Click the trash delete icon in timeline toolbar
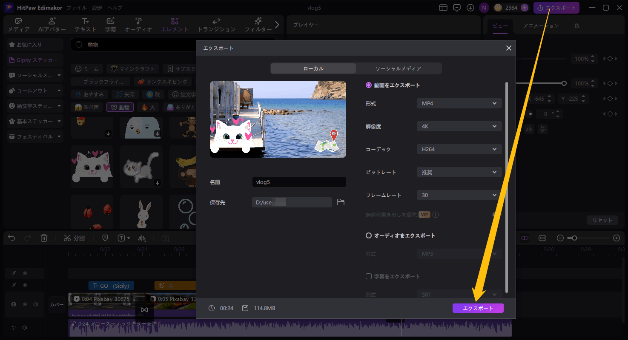 [44, 238]
